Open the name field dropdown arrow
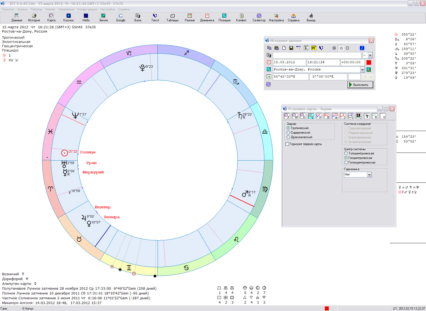The width and height of the screenshot is (426, 311). point(370,55)
